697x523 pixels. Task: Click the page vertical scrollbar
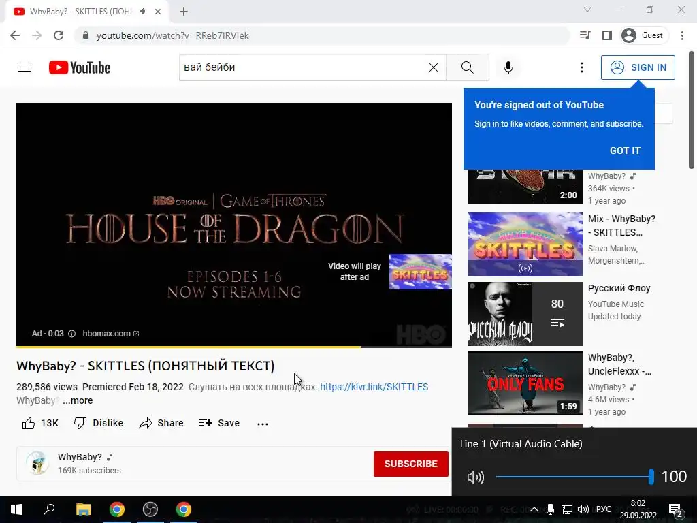[x=692, y=110]
